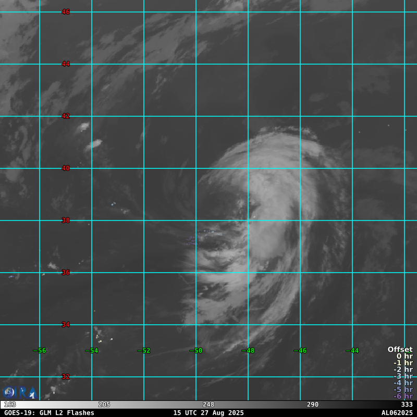Click the 163 value on the colorbar
Screen dimensions: 417x417
coord(10,404)
